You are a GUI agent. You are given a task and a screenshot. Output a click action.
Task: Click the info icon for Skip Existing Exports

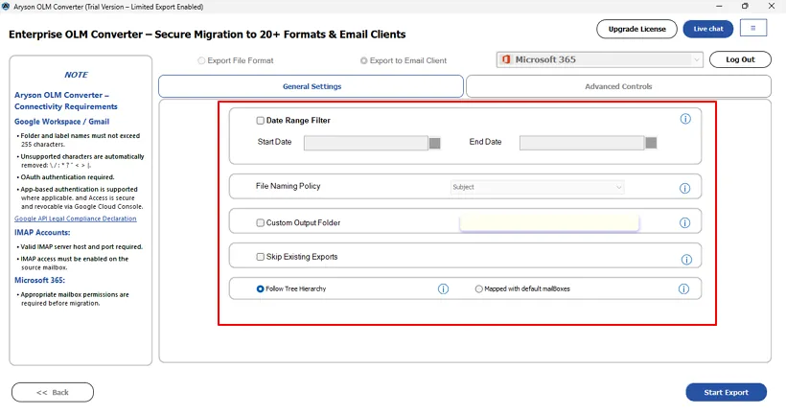pyautogui.click(x=685, y=260)
